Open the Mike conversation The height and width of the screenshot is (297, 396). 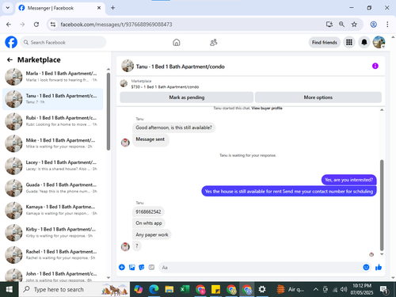point(53,143)
